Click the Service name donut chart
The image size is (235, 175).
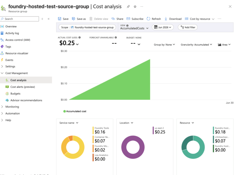(73, 147)
